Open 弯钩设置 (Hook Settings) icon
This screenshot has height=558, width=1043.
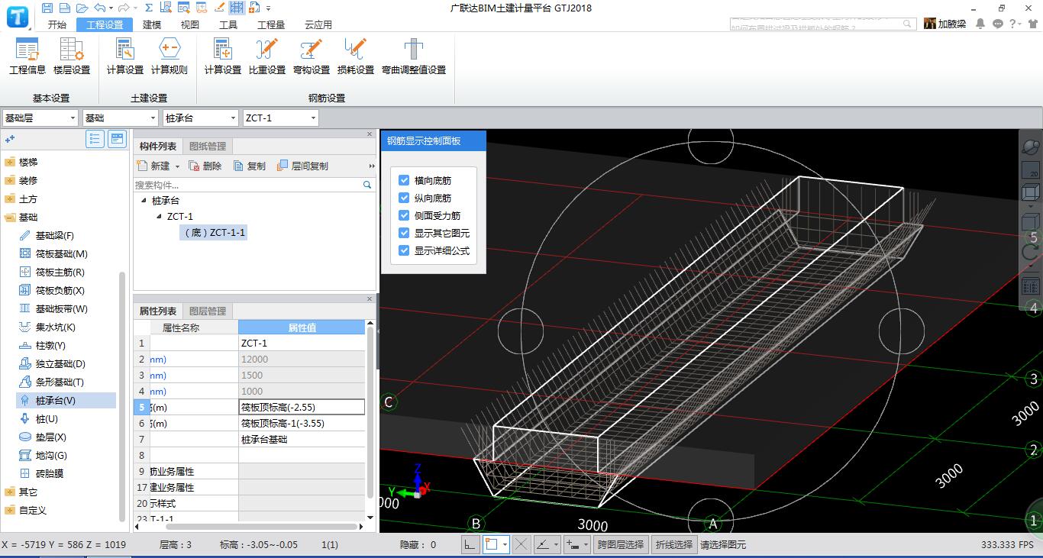click(x=312, y=57)
